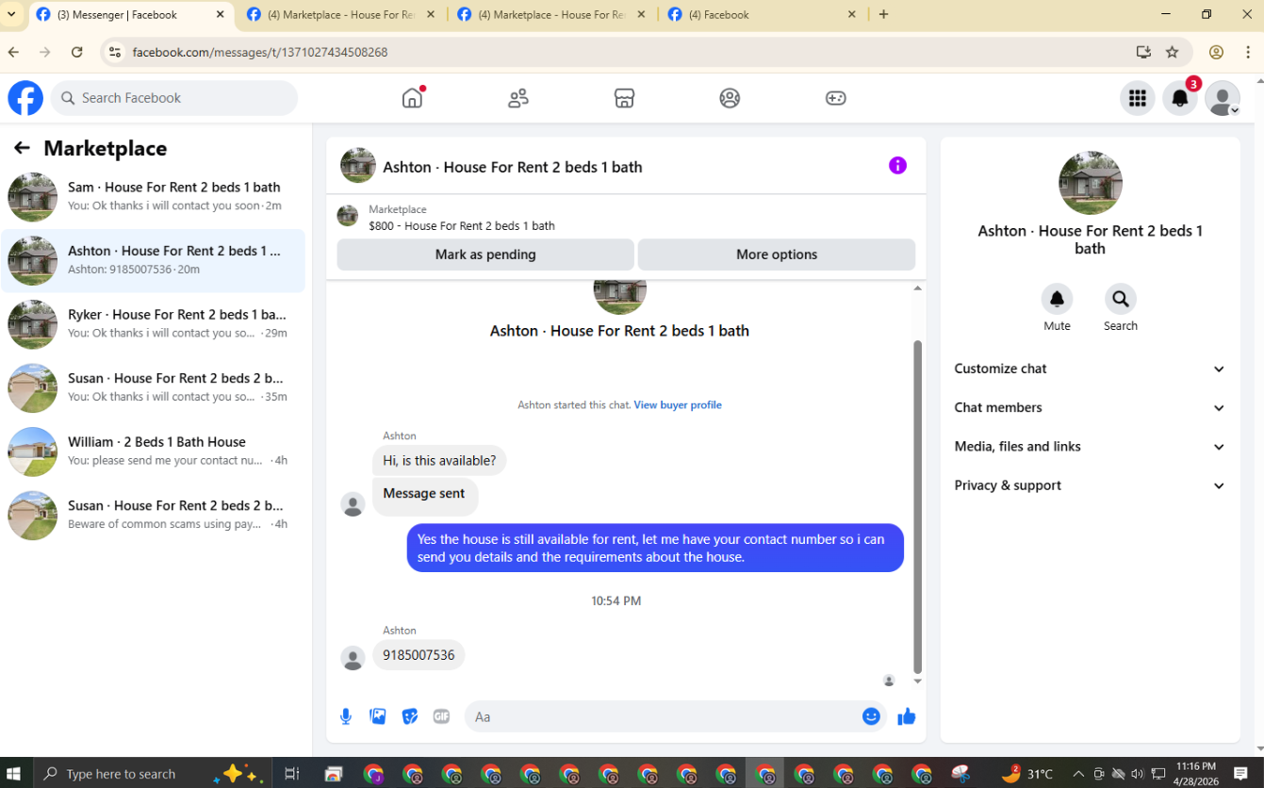Open Ryker's House For Rent conversation
The width and height of the screenshot is (1264, 788).
coord(154,324)
